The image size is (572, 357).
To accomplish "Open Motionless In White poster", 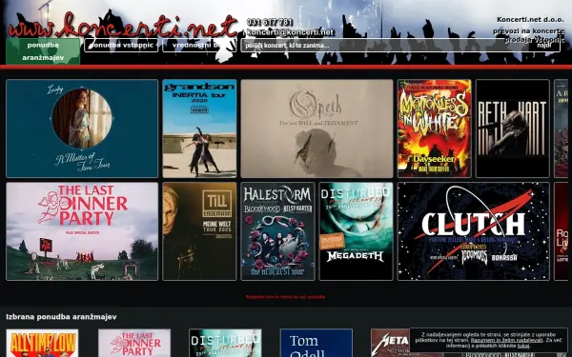I will point(434,129).
